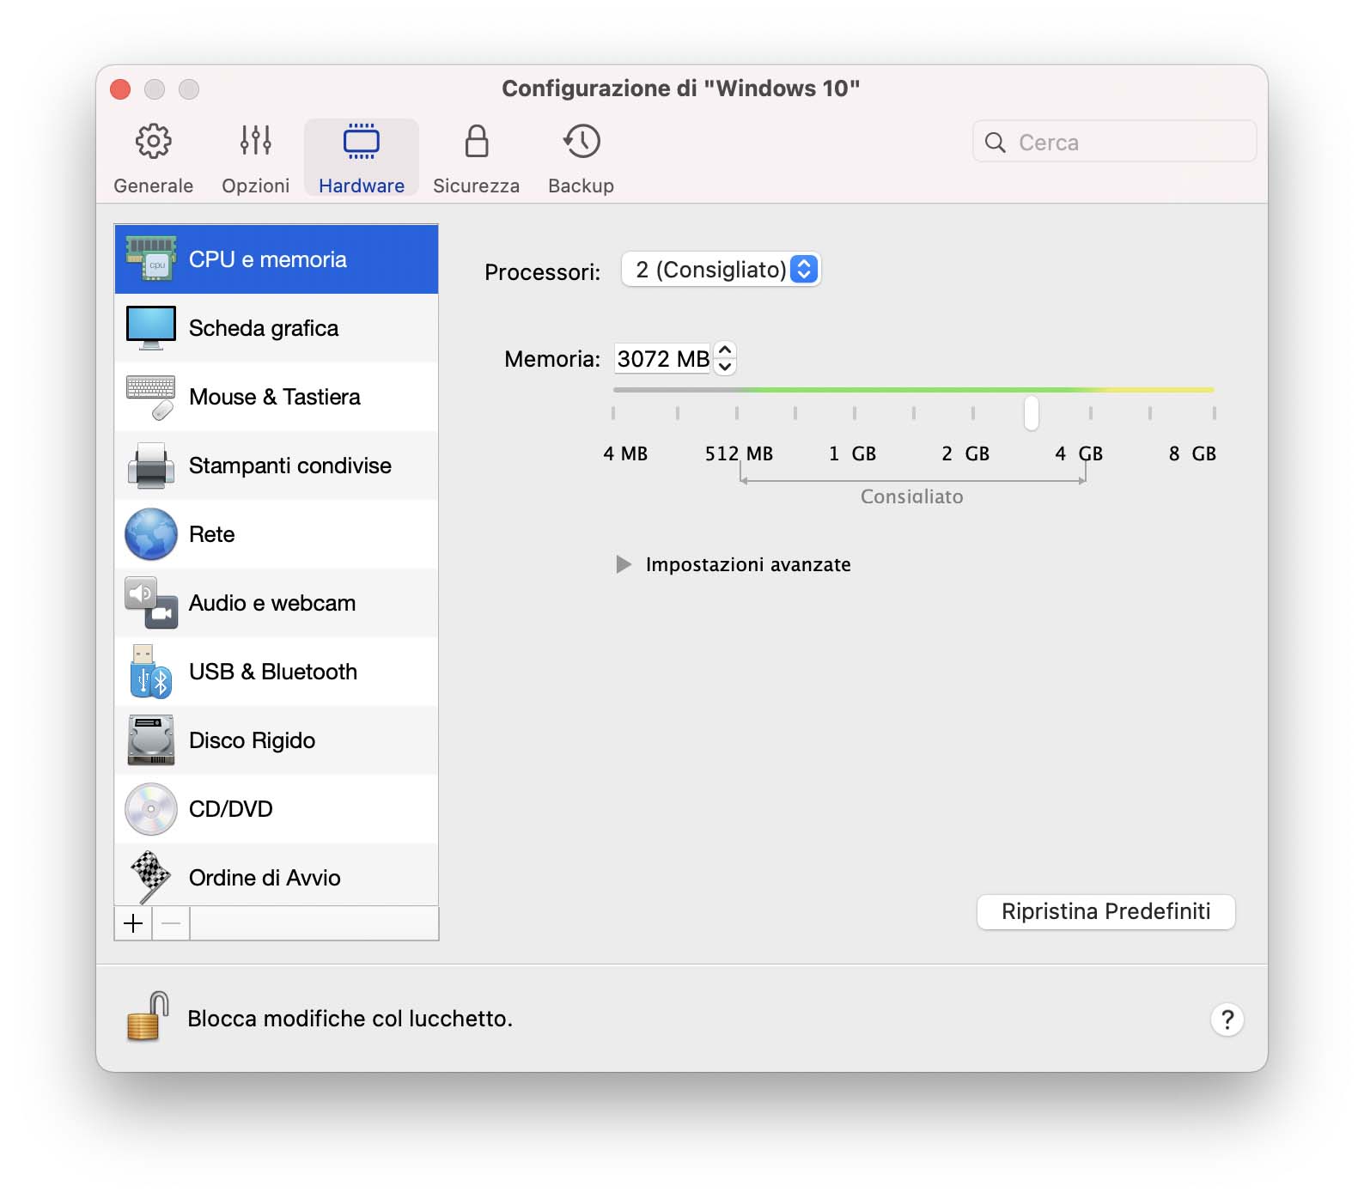Expand Impostazioni avanzate section
The image size is (1364, 1199).
point(624,564)
